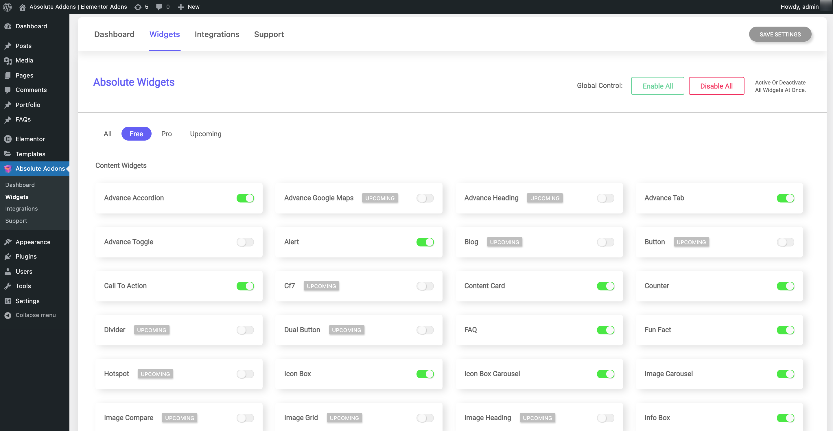The image size is (833, 431).
Task: Click the Users person icon
Action: pyautogui.click(x=8, y=271)
